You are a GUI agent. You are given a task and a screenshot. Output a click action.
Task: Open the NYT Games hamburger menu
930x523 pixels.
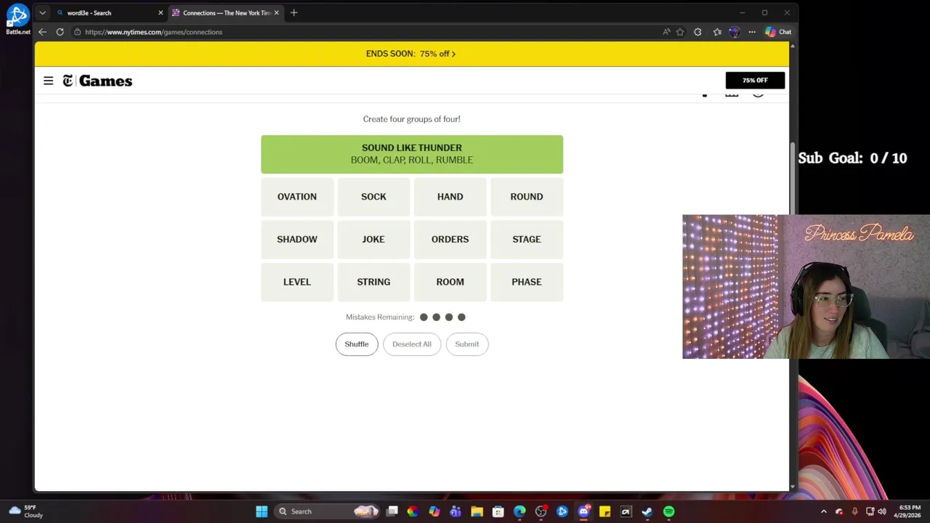tap(48, 81)
